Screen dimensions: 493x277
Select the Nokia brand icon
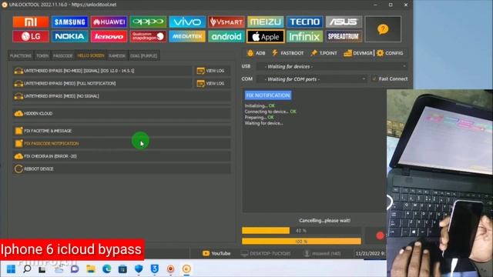(x=69, y=36)
